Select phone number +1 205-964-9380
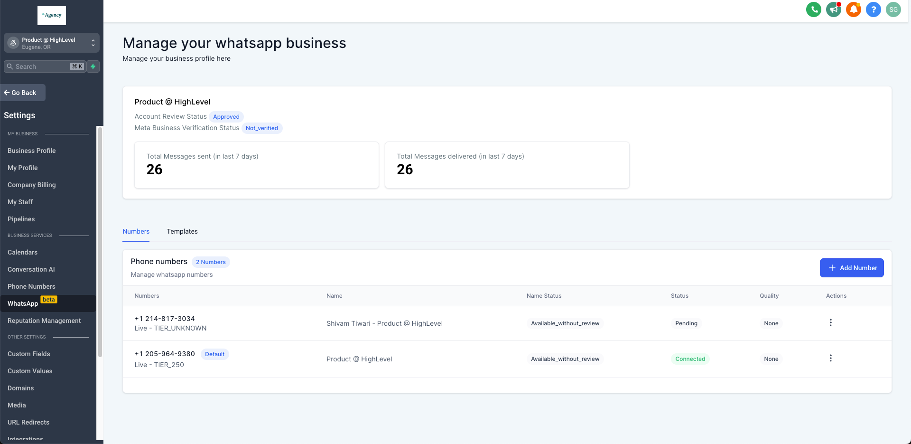This screenshot has width=911, height=444. click(165, 354)
